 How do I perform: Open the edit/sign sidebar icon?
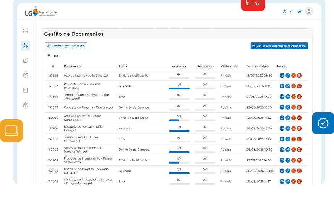[x=26, y=61]
